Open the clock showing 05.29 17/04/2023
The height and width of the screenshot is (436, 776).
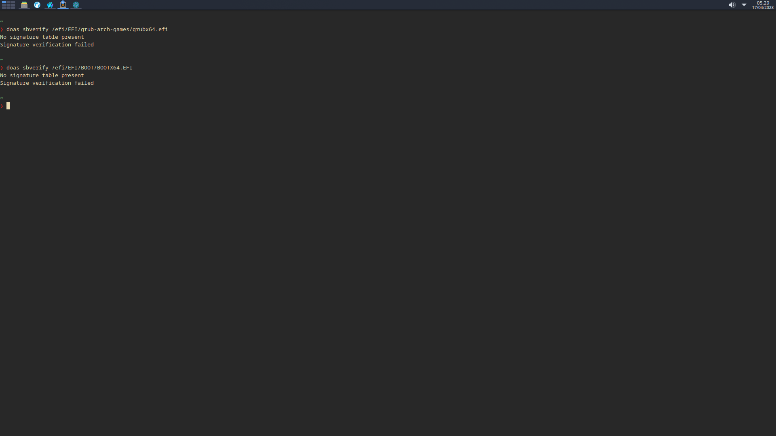(763, 5)
